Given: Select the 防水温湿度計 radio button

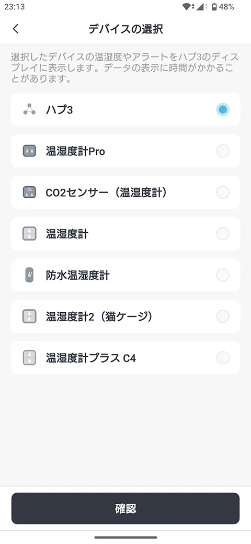Looking at the screenshot, I should click(223, 275).
